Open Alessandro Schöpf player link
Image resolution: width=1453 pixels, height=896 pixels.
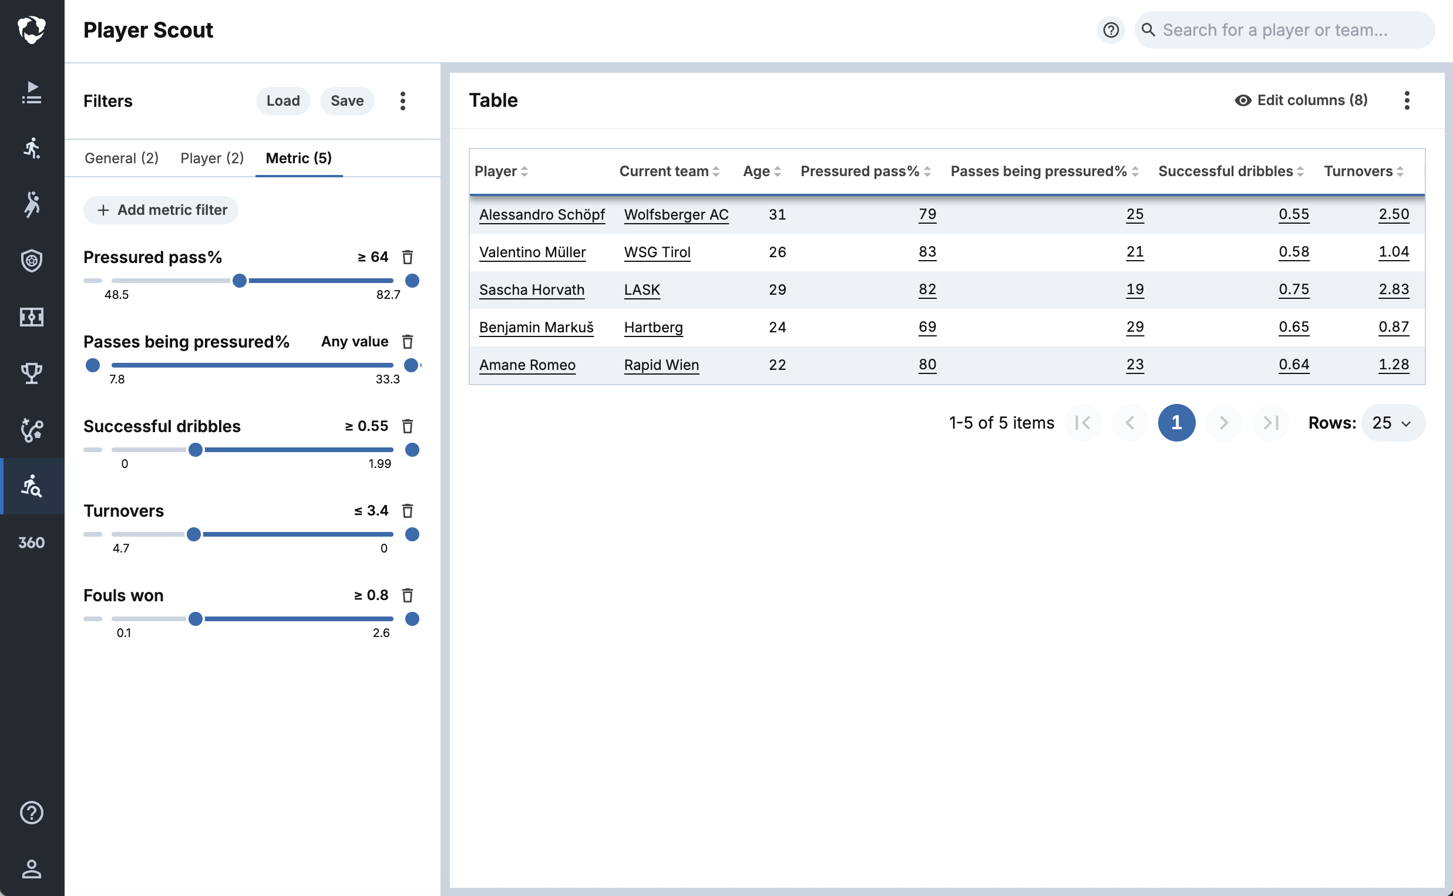[x=541, y=214]
